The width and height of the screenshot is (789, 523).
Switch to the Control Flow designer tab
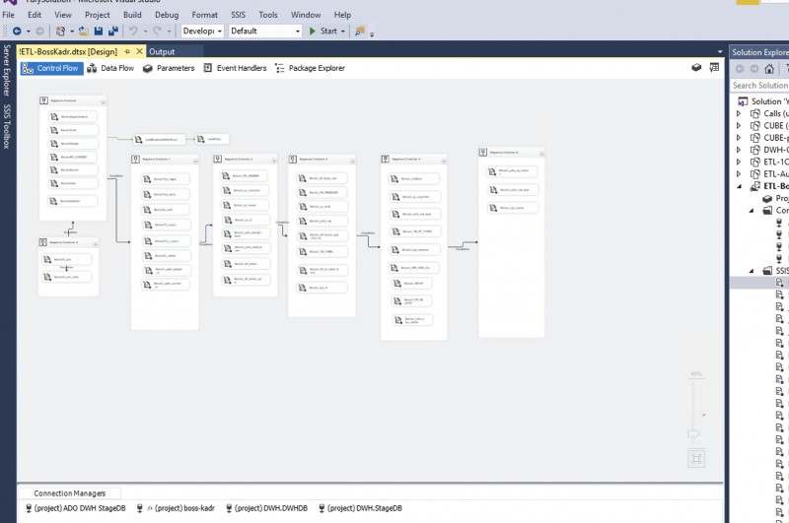click(51, 68)
